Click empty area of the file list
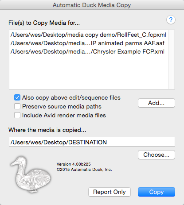184x205 pixels. coord(88,72)
